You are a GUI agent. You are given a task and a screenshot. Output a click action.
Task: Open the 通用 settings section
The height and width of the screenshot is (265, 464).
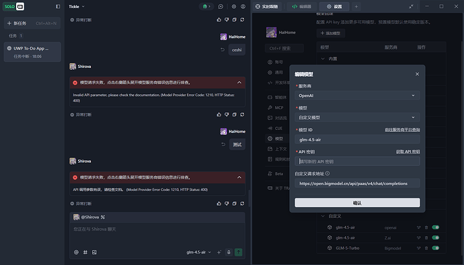coord(275,72)
